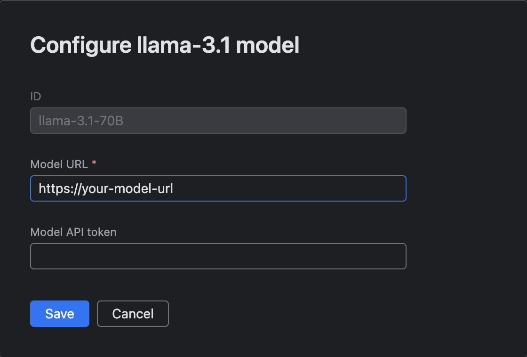Click the word "Configure" in the heading

click(80, 46)
